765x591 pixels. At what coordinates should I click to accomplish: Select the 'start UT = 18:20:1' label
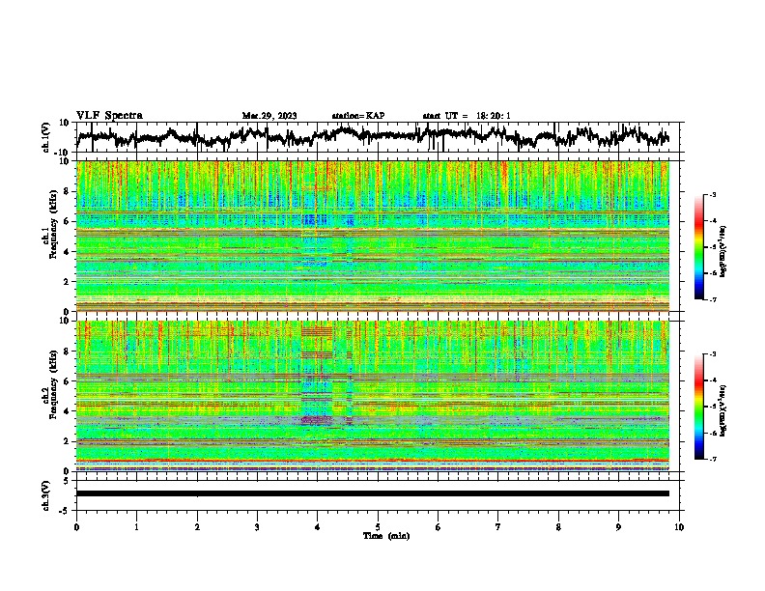pos(467,116)
